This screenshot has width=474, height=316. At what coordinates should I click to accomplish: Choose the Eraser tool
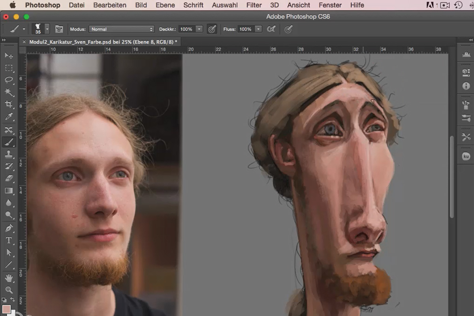(9, 179)
